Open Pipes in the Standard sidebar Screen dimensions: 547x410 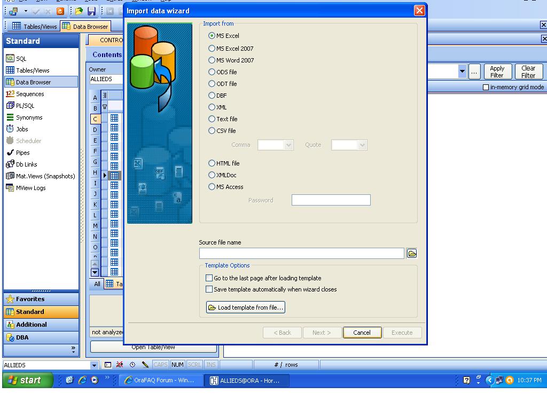(x=18, y=153)
